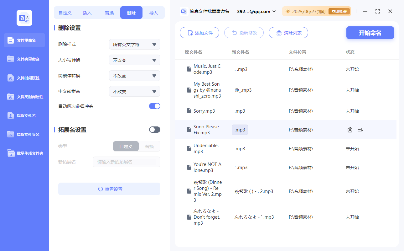The height and width of the screenshot is (251, 404).
Task: Click the 开始命名 button
Action: [370, 33]
